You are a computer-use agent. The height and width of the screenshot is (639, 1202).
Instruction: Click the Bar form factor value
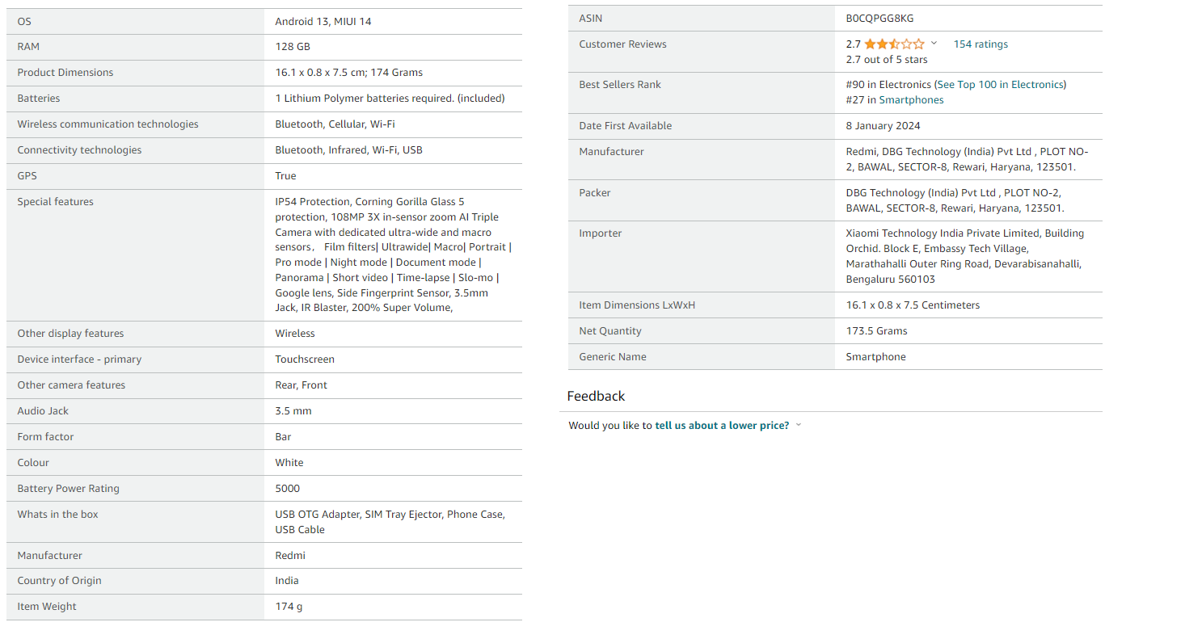click(283, 437)
